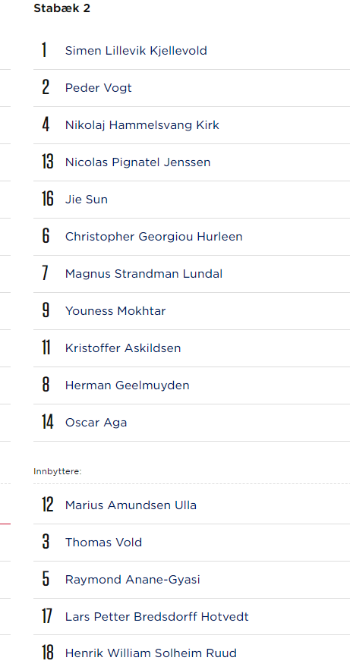Open substitute Marius Amundsen Ulla
350x667 pixels.
pos(131,505)
